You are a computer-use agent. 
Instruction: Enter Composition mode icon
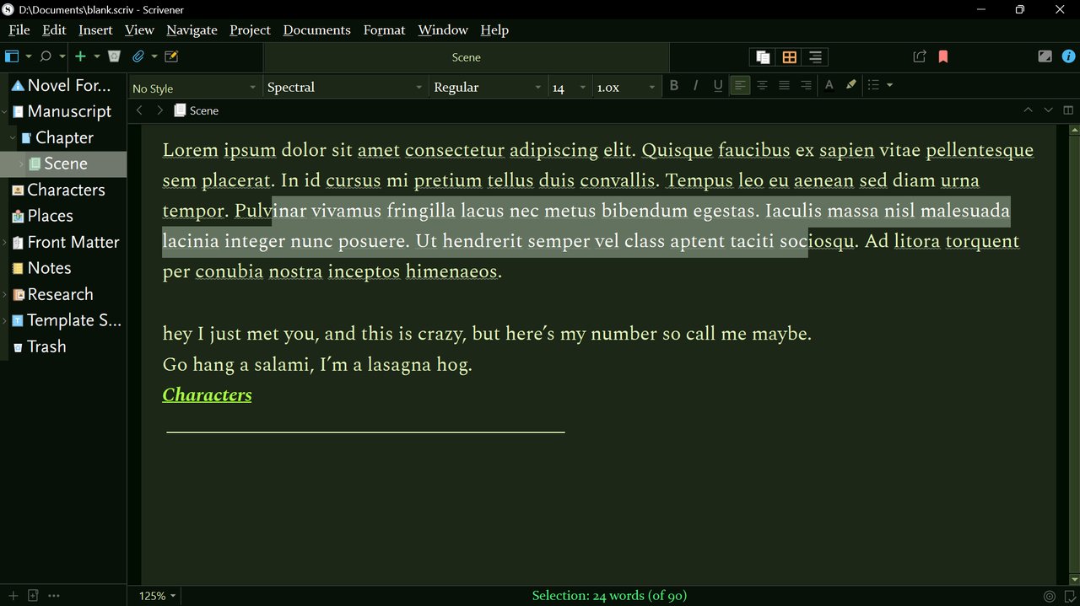point(1045,56)
